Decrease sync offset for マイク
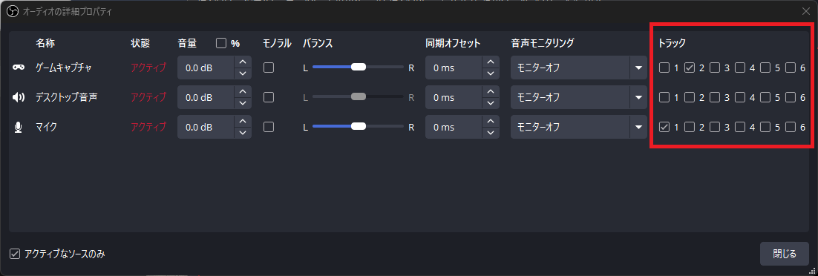The image size is (818, 276). click(x=490, y=133)
